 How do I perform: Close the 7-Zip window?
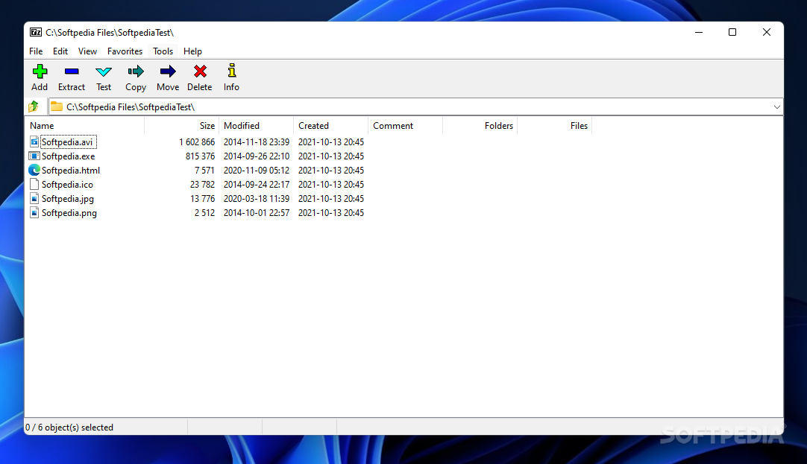[x=766, y=32]
